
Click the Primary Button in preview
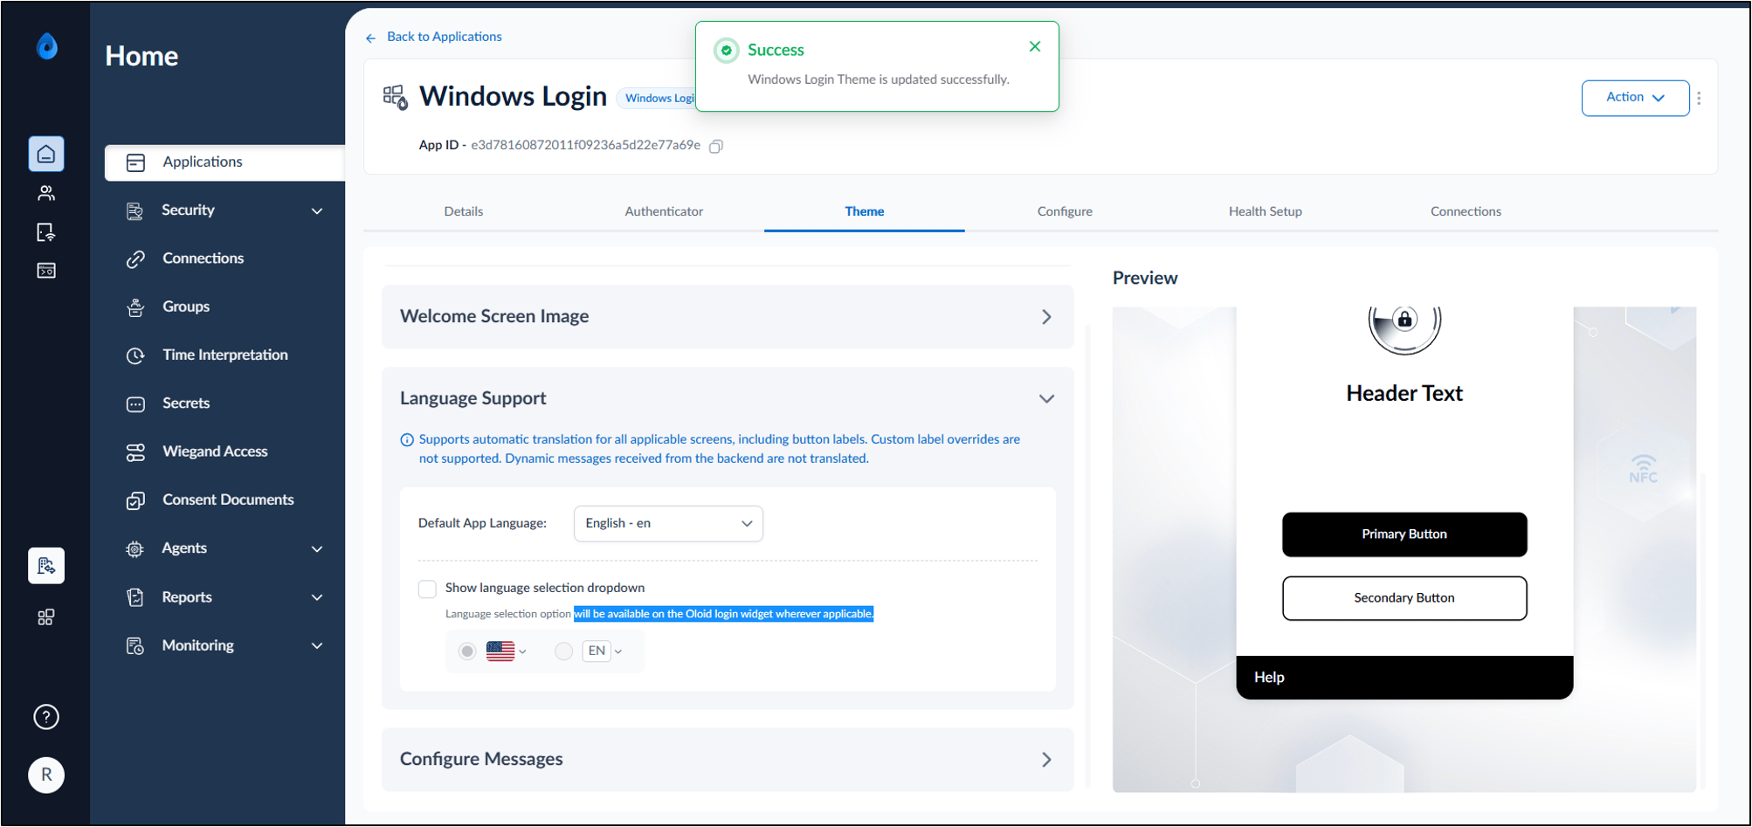tap(1404, 534)
